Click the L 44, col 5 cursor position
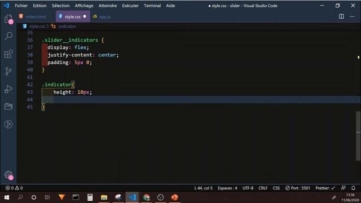 pos(204,188)
